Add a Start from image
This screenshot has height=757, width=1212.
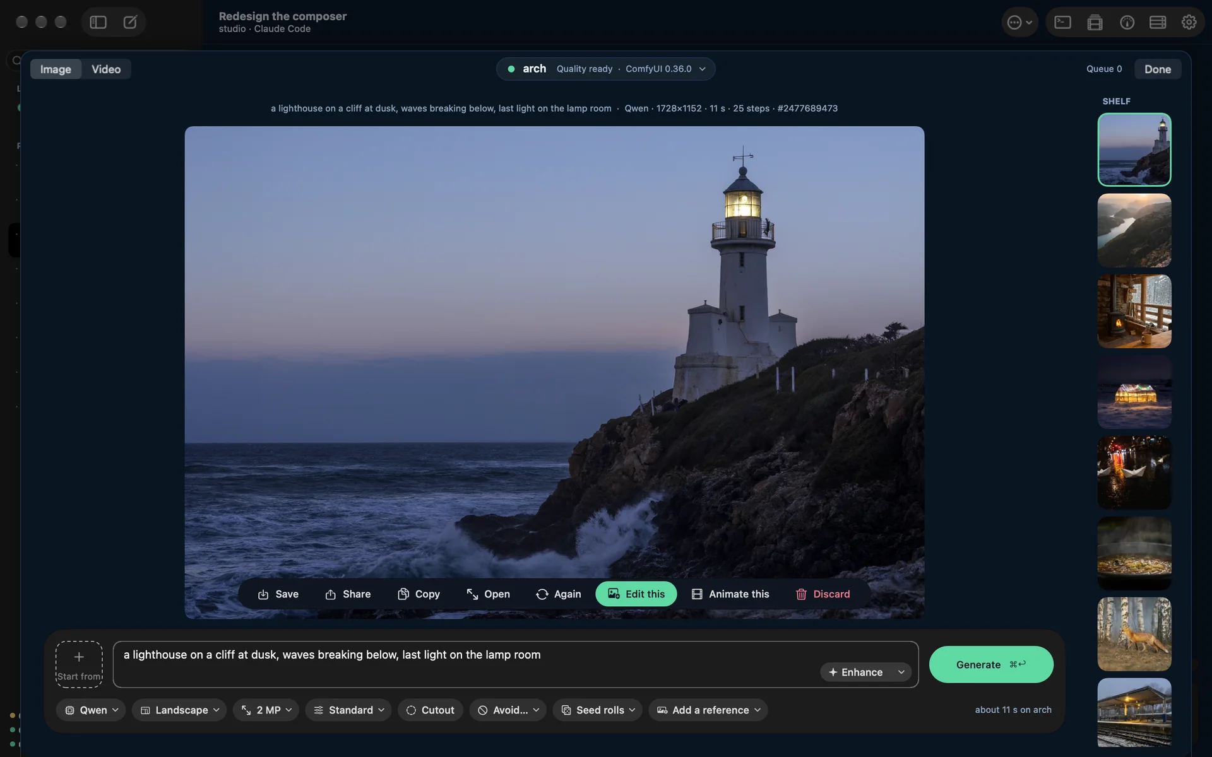pos(79,664)
